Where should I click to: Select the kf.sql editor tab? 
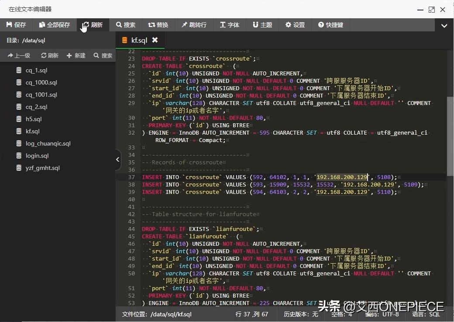pyautogui.click(x=139, y=40)
